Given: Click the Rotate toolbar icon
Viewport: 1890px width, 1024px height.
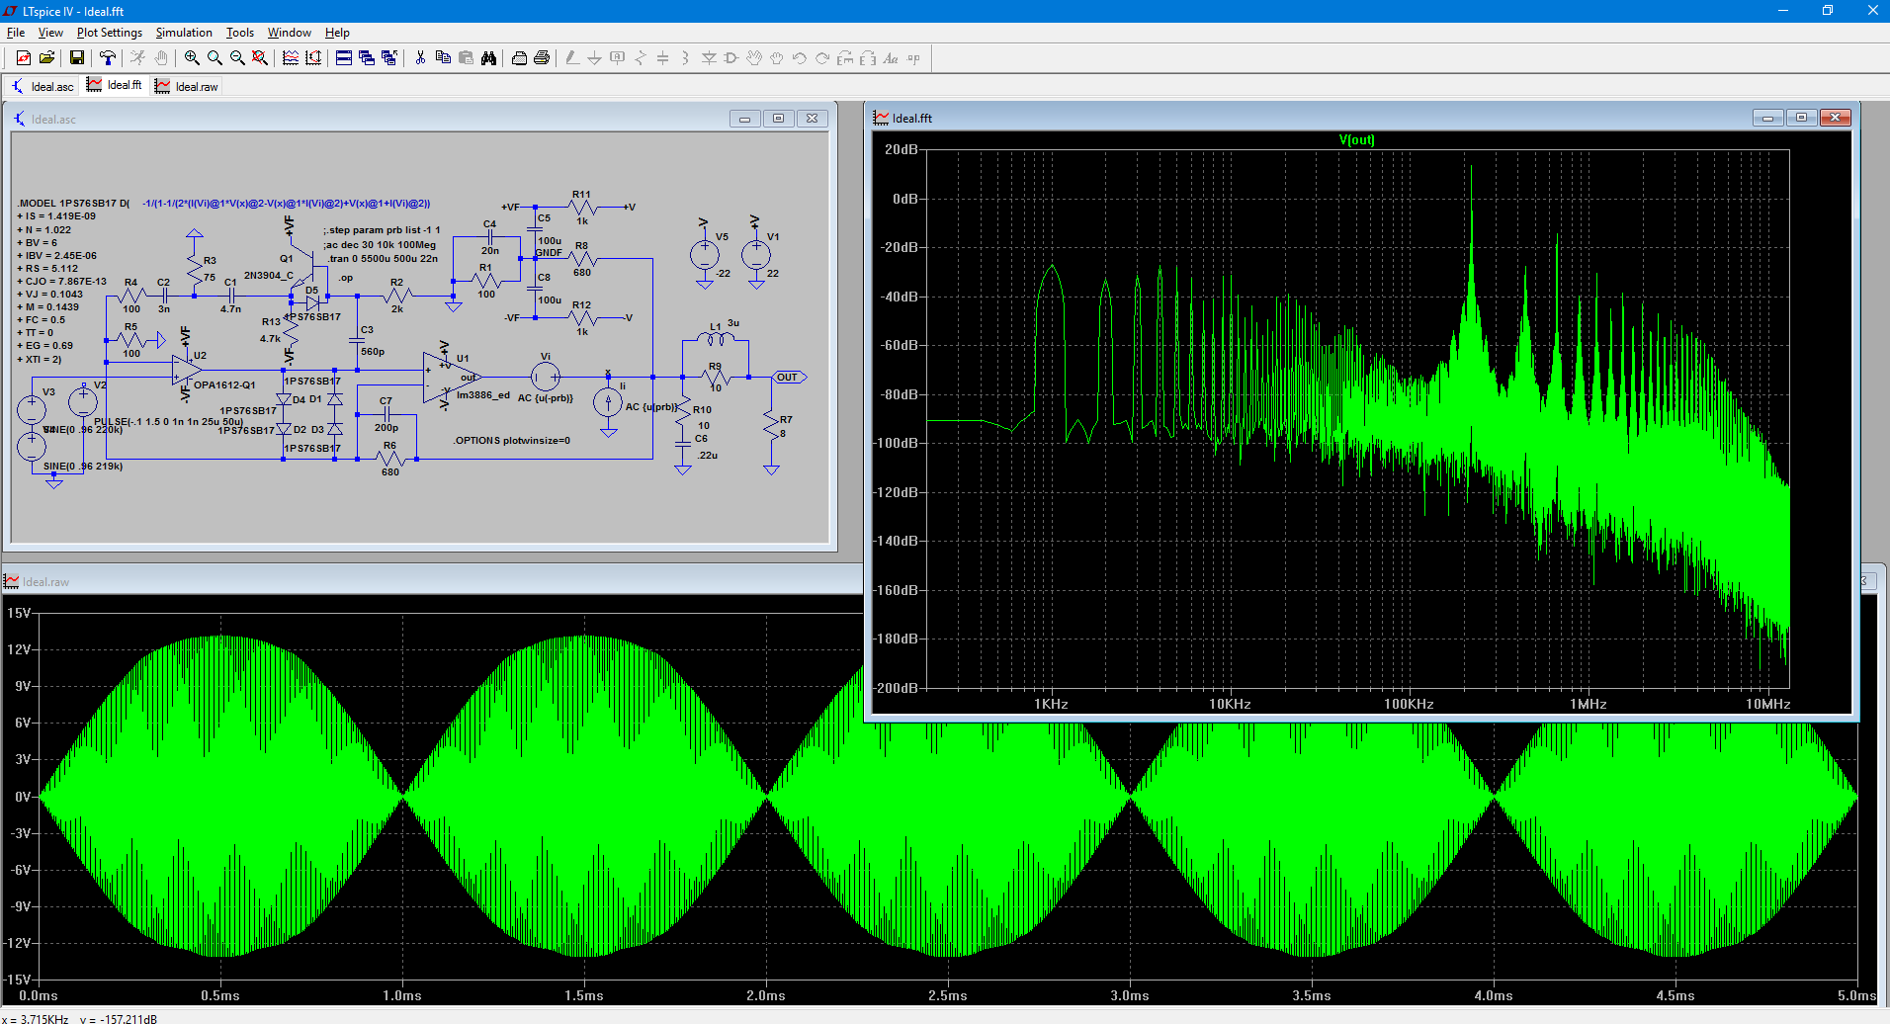Looking at the screenshot, I should [x=845, y=58].
